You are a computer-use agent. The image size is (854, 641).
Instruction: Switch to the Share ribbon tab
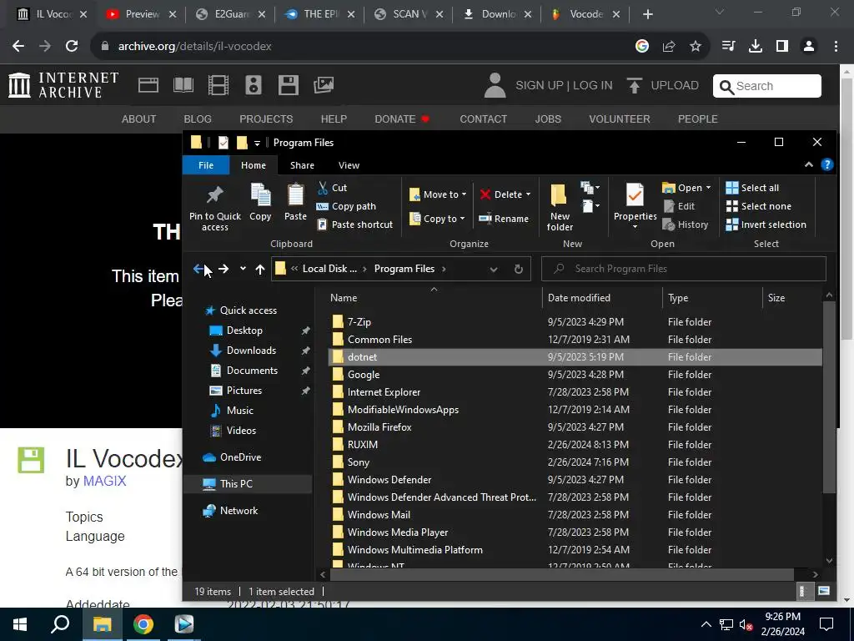coord(302,165)
